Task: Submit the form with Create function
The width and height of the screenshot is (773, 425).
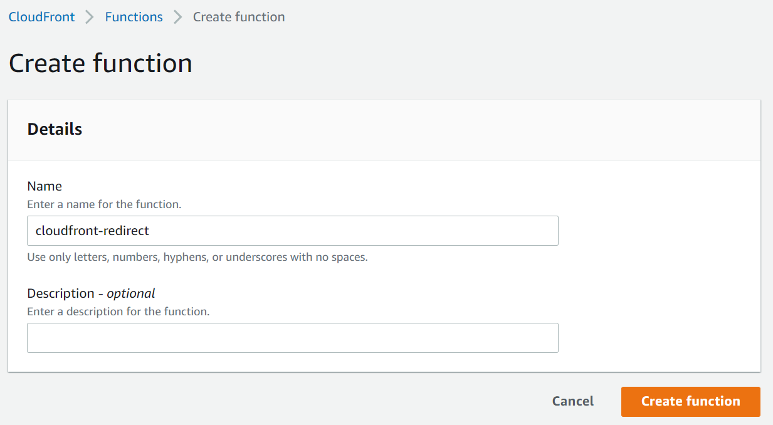Action: [x=690, y=401]
